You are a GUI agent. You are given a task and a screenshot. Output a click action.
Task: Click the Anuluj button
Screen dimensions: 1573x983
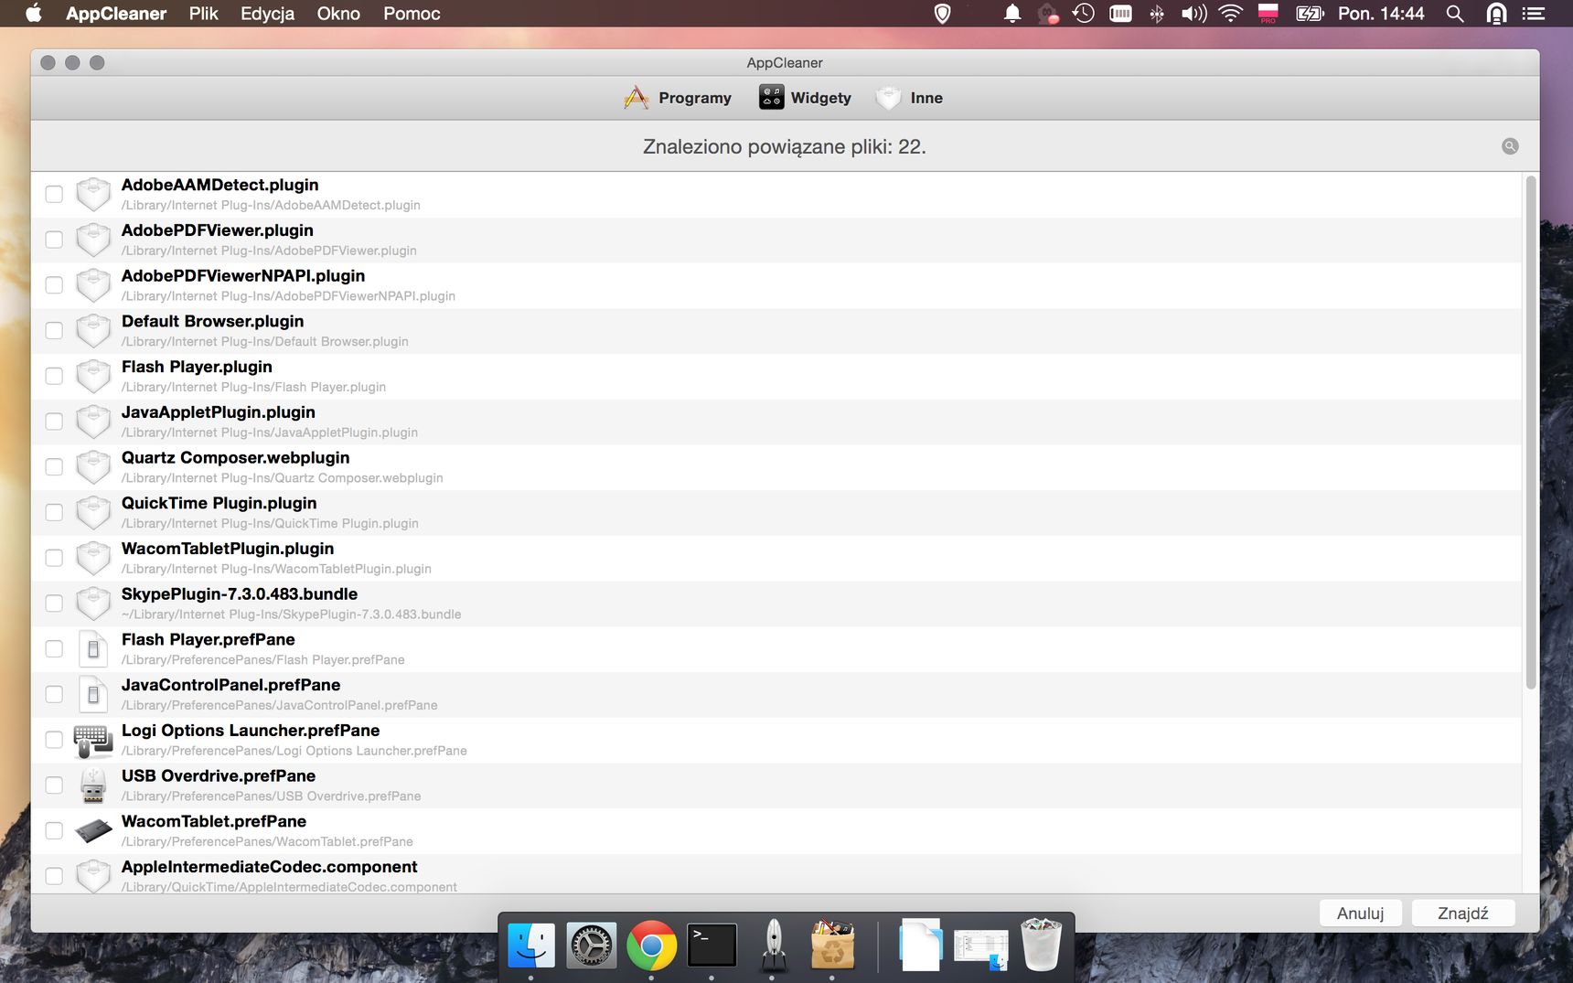pos(1360,913)
